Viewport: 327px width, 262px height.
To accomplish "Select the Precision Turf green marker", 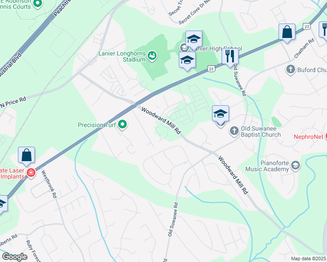I will pos(122,124).
